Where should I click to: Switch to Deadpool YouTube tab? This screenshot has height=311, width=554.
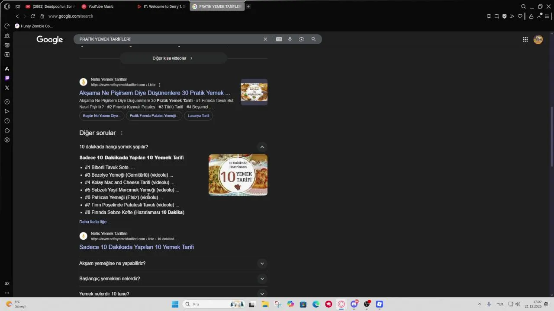[x=50, y=6]
